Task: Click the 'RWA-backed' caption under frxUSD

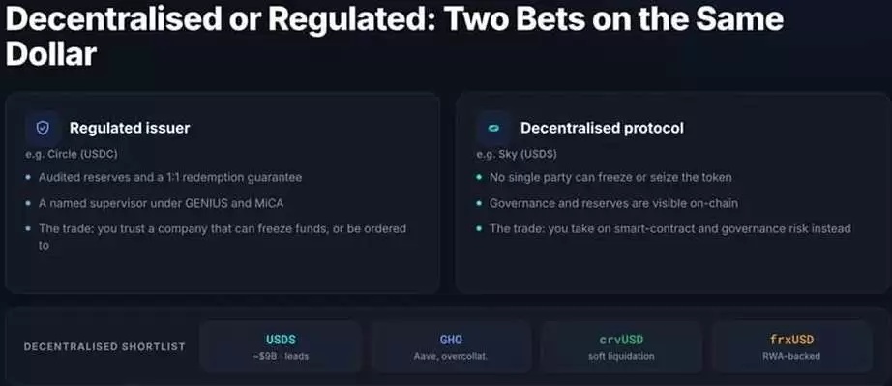Action: (x=792, y=356)
